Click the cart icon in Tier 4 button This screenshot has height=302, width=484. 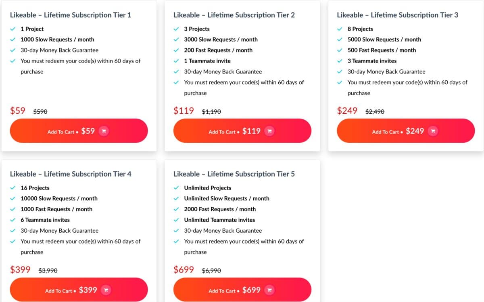coord(106,290)
